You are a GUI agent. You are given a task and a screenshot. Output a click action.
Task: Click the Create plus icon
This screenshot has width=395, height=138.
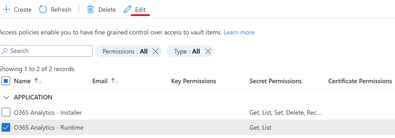coord(6,10)
